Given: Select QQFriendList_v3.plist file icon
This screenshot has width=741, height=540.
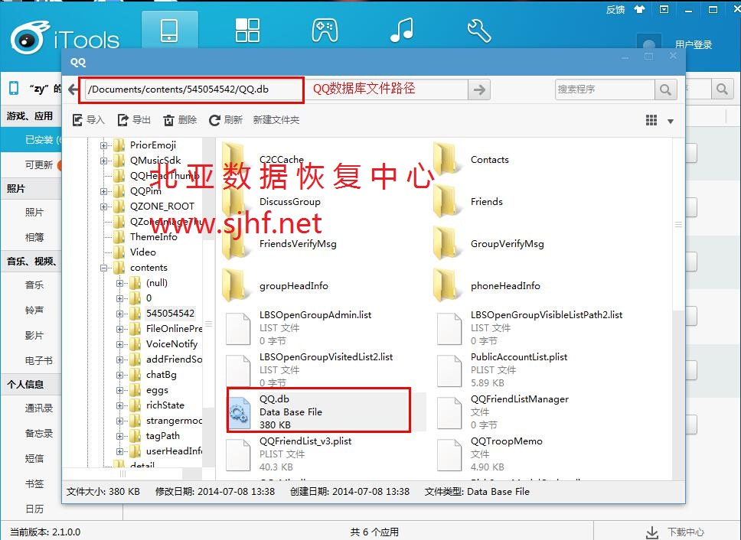Looking at the screenshot, I should tap(238, 454).
